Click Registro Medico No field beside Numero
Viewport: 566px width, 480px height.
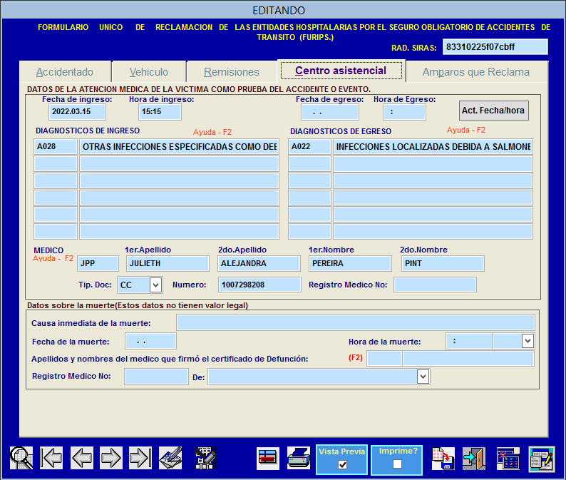435,285
